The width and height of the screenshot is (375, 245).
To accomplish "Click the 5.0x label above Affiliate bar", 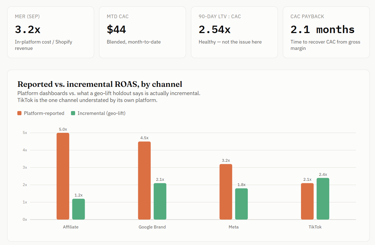I will 63,129.
